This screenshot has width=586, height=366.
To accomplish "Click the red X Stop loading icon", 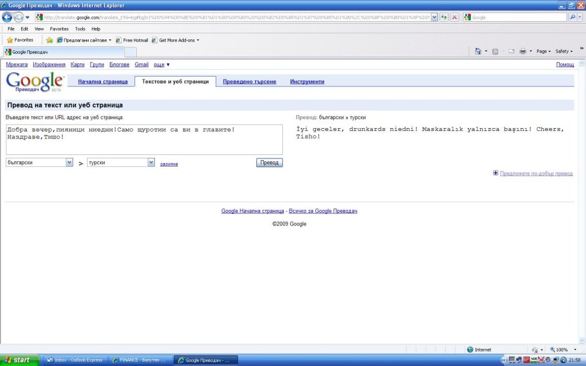I will [x=454, y=17].
